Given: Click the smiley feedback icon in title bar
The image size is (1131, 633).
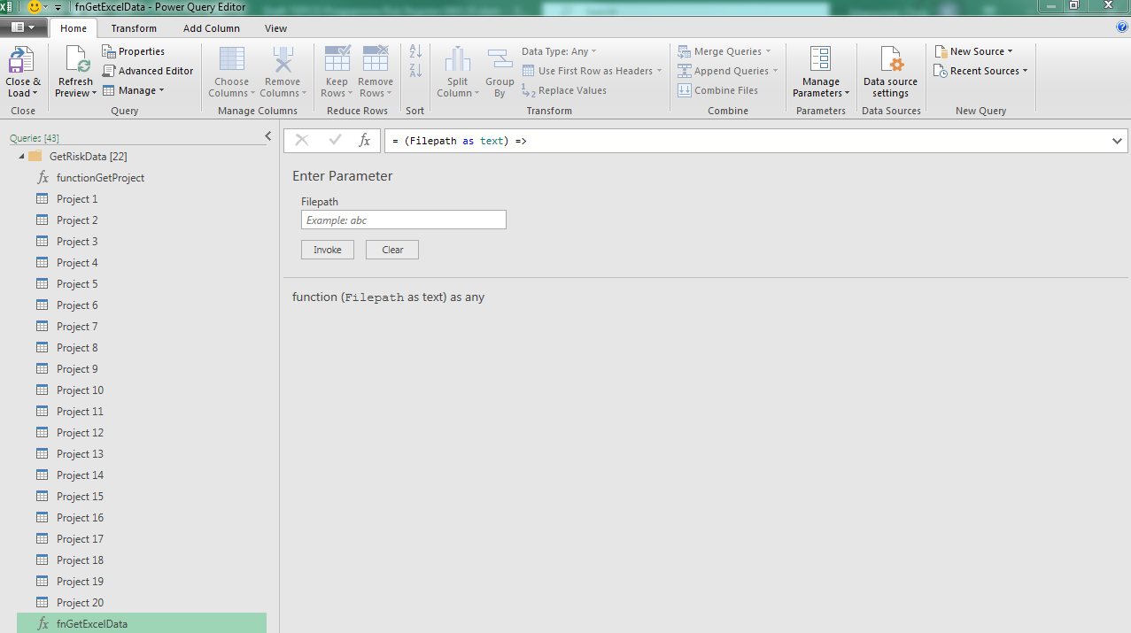Looking at the screenshot, I should [x=35, y=6].
